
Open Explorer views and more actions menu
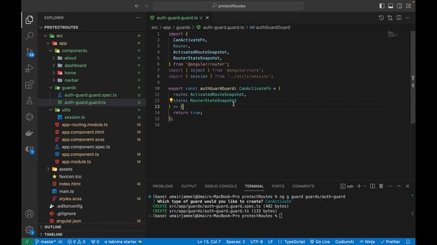(138, 18)
